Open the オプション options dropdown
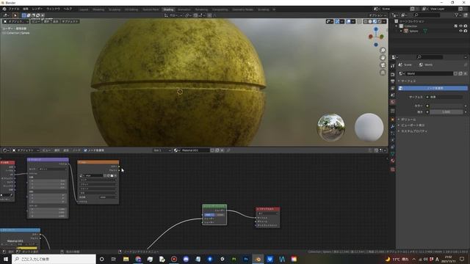This screenshot has width=470, height=264. coord(377,15)
